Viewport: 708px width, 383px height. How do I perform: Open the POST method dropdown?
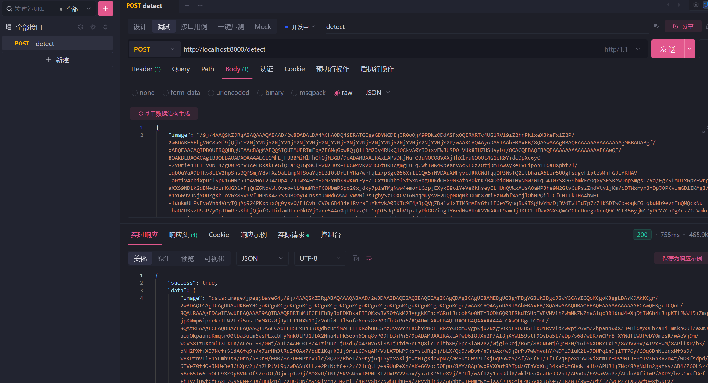click(x=154, y=49)
